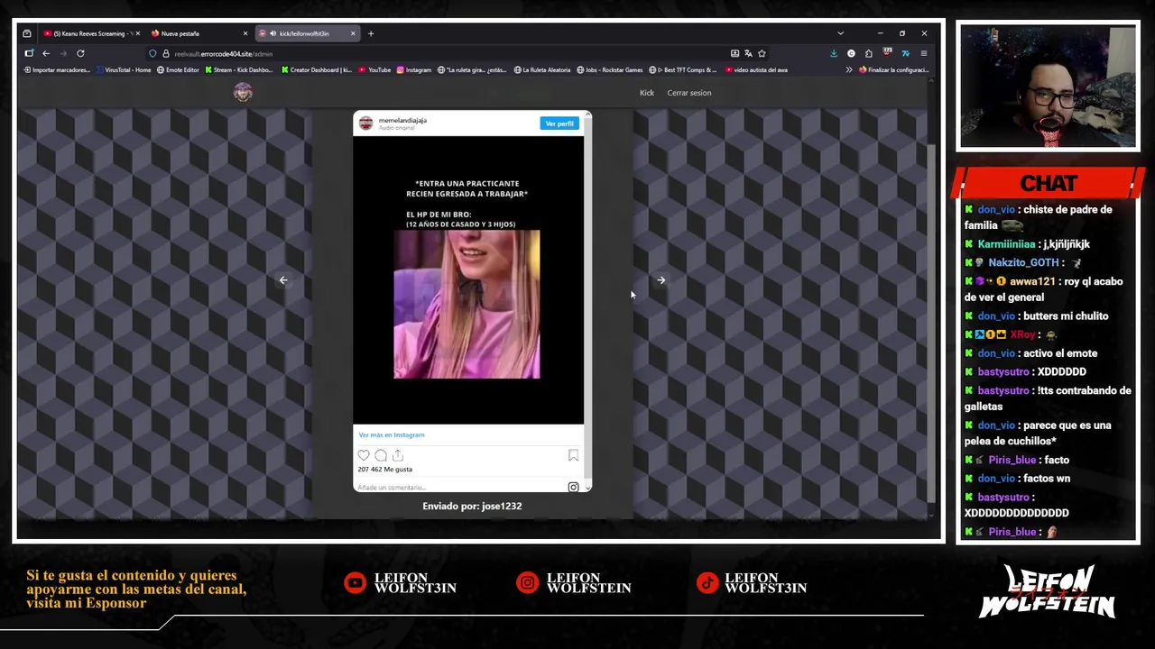Open Best TFT Comps bookmark

pyautogui.click(x=683, y=69)
